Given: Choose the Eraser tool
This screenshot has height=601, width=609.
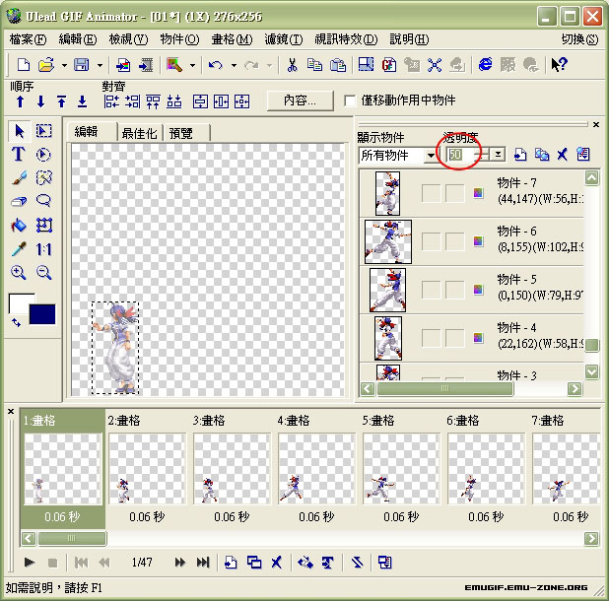Looking at the screenshot, I should point(18,201).
